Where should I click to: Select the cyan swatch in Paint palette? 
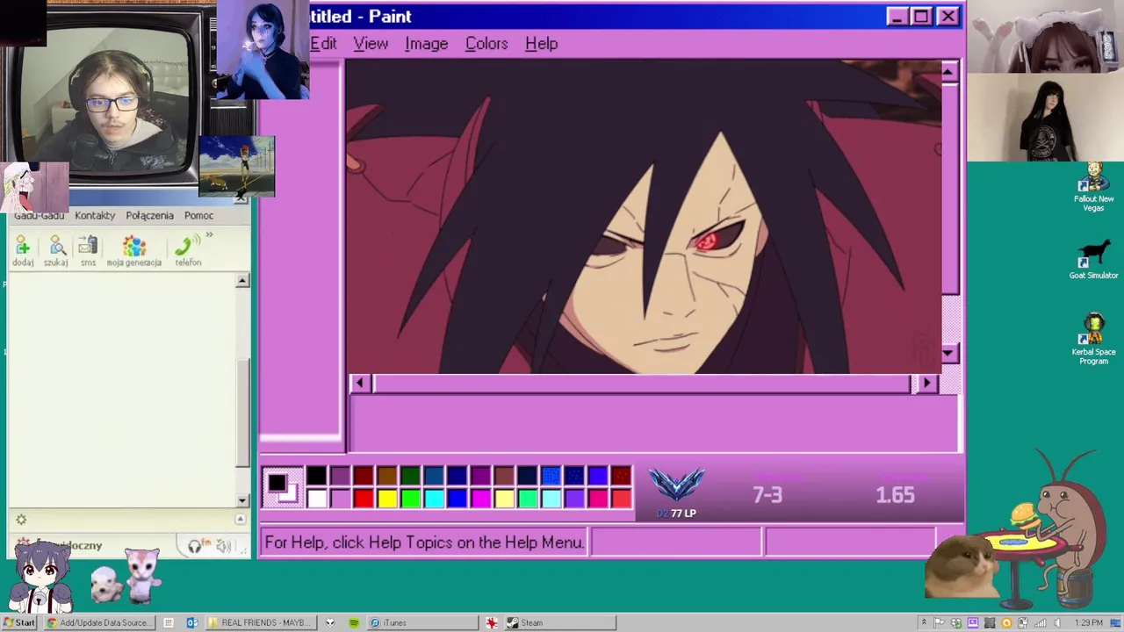434,499
